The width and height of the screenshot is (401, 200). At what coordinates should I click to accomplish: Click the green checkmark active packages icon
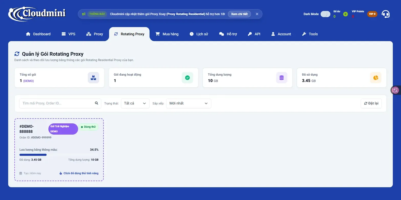(187, 78)
